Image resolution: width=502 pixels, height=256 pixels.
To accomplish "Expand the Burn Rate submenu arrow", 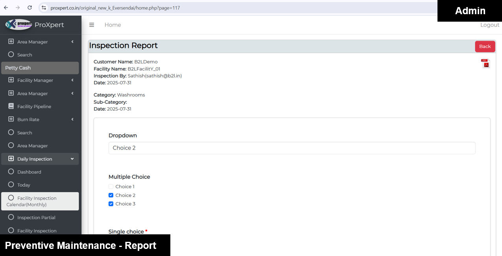I will pos(72,119).
